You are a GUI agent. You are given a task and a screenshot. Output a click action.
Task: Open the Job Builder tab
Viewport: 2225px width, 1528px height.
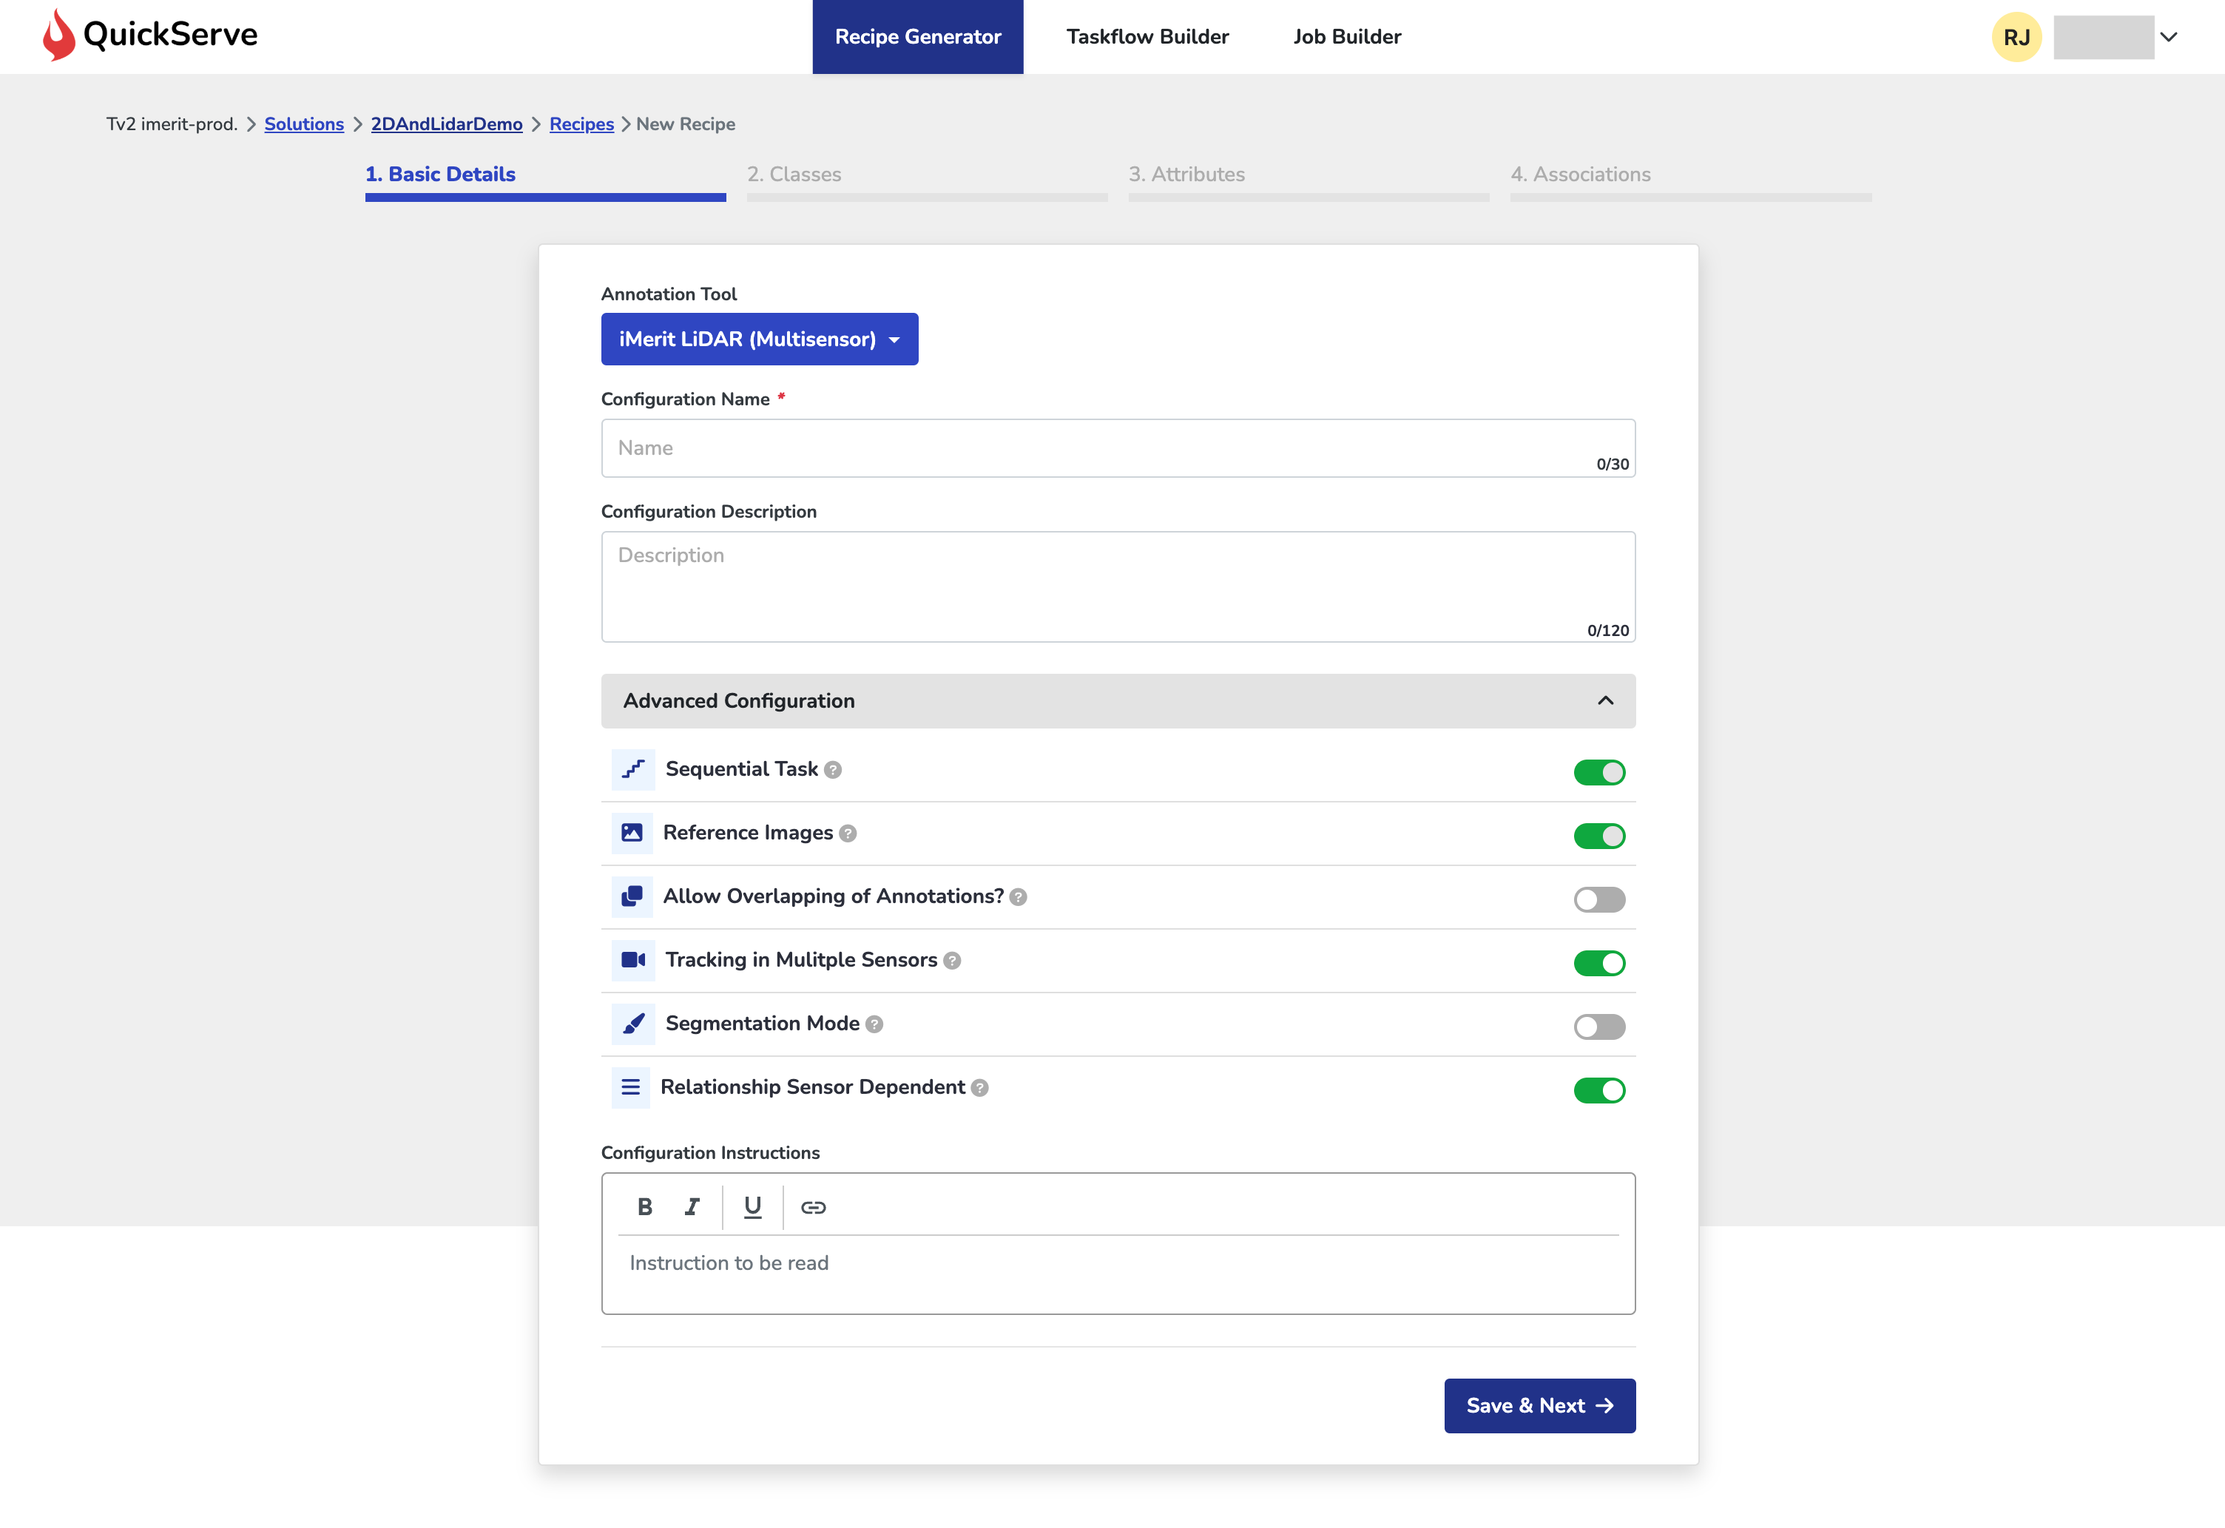click(x=1346, y=36)
